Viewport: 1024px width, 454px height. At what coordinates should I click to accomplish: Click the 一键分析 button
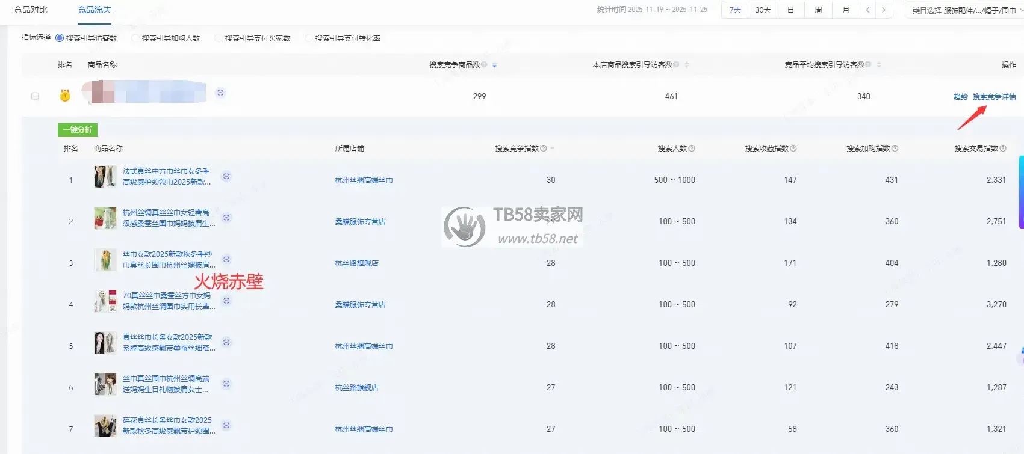tap(78, 130)
